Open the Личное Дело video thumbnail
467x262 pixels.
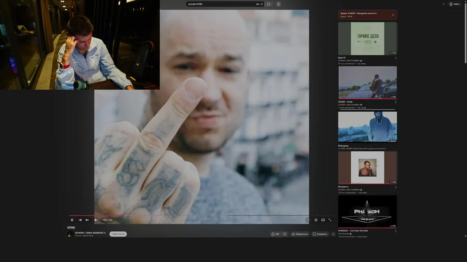point(367,39)
